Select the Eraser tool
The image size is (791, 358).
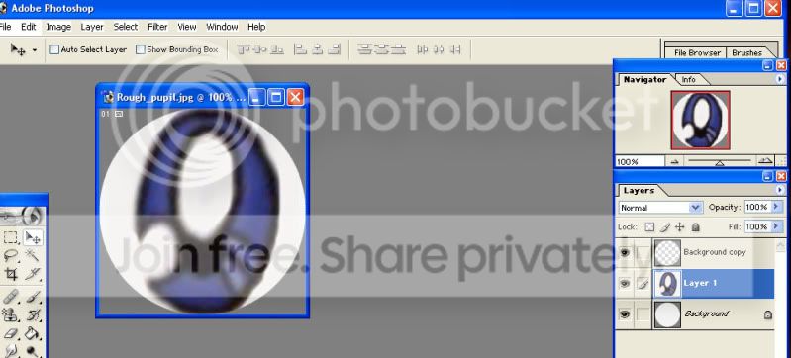11,333
